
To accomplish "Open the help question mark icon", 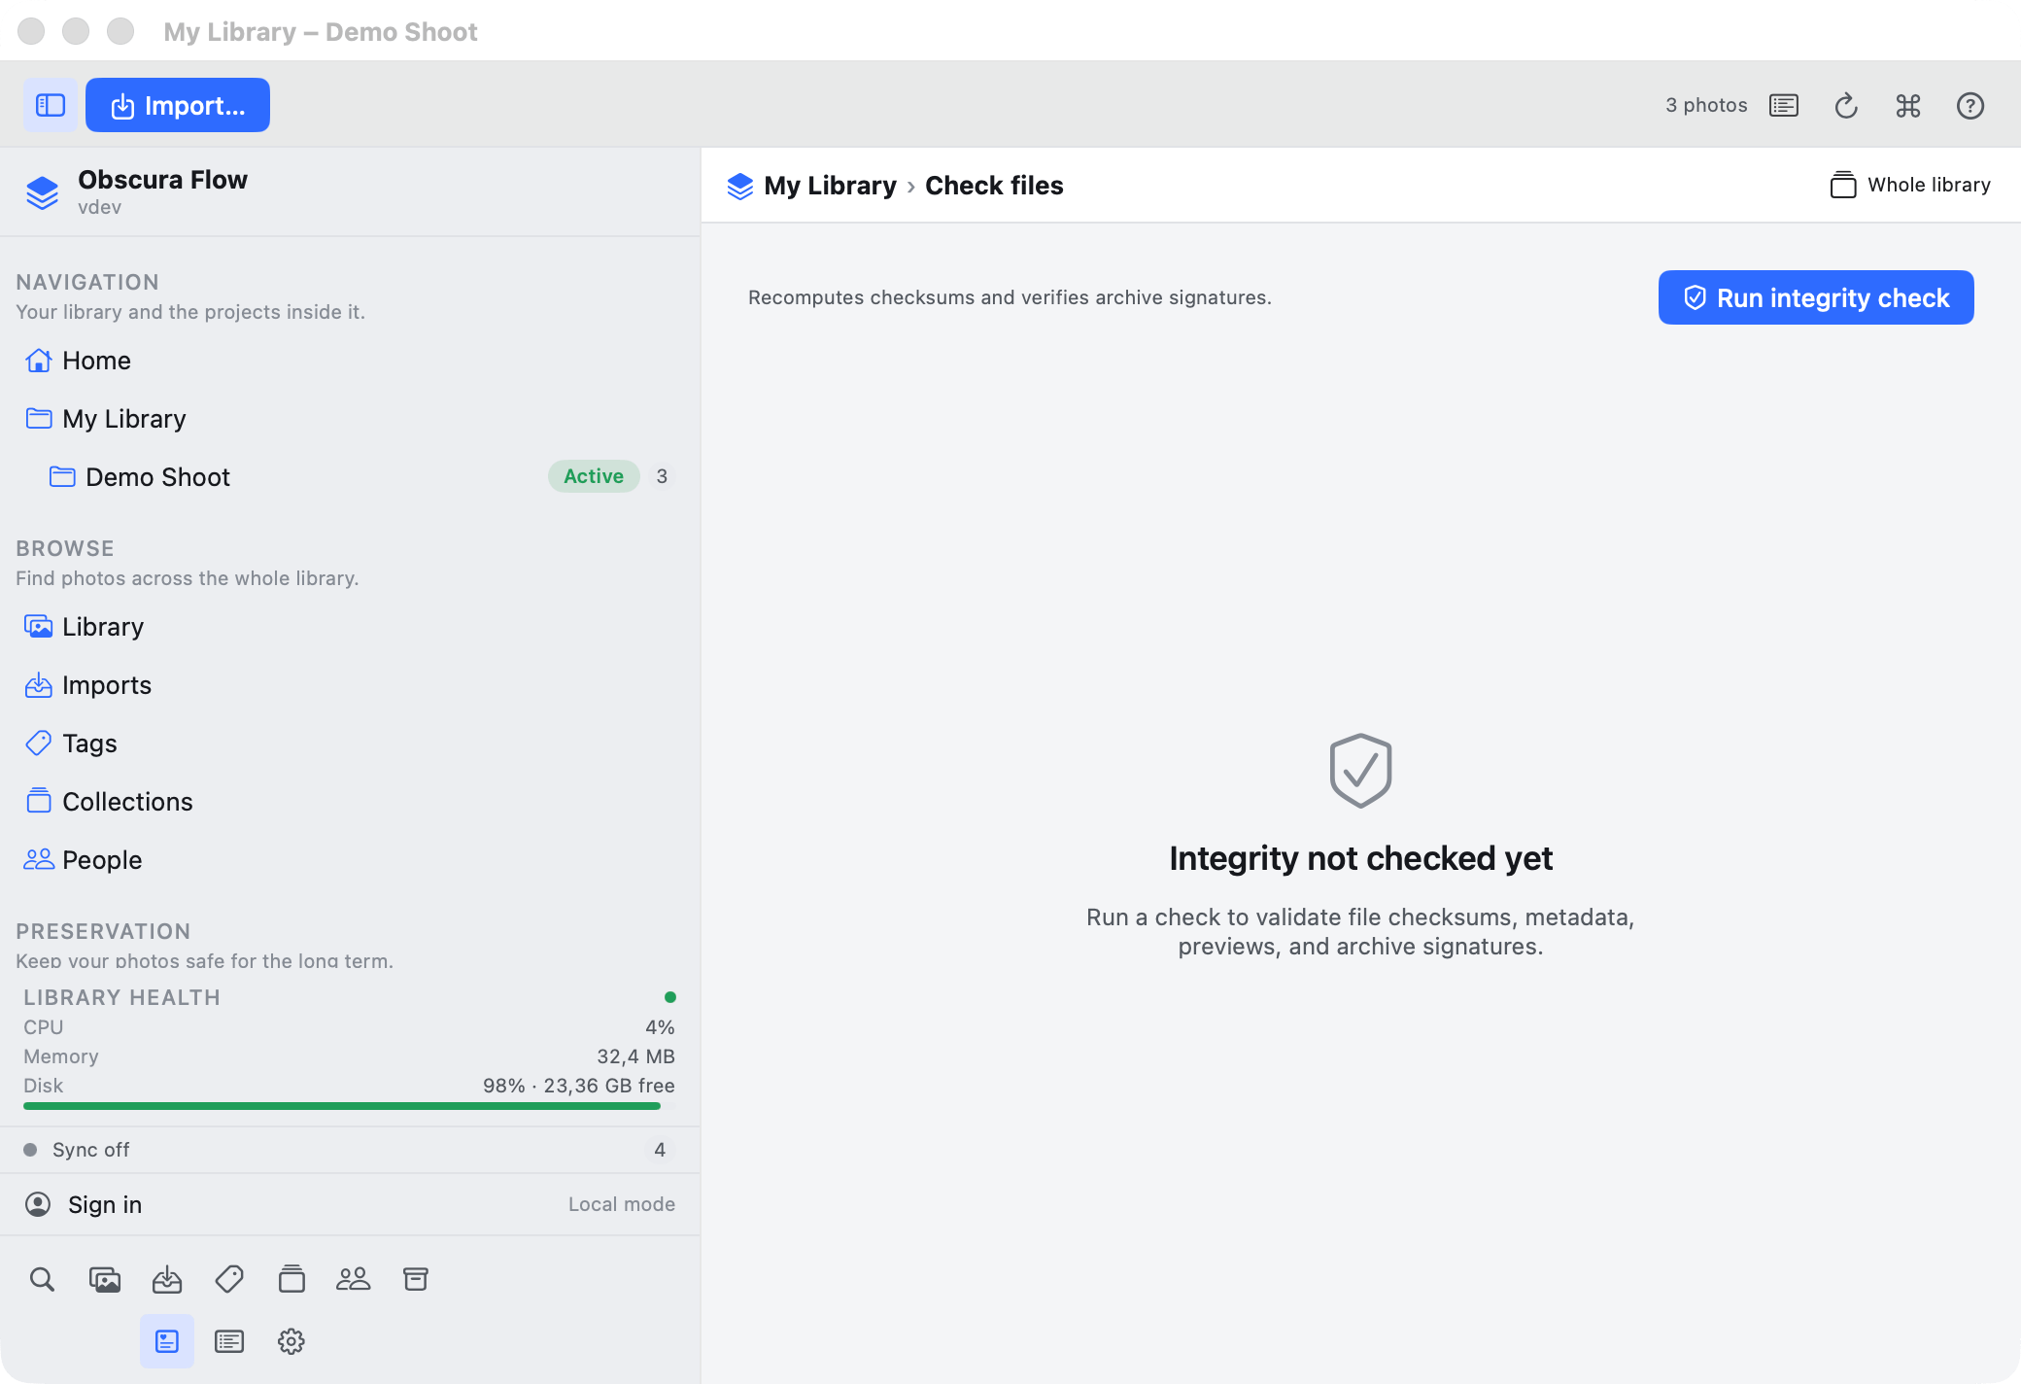I will (x=1970, y=105).
